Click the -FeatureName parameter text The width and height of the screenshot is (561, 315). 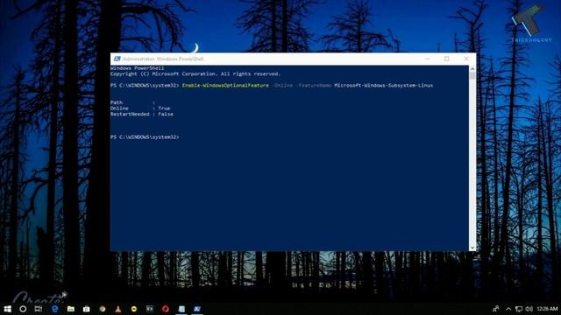pos(314,86)
